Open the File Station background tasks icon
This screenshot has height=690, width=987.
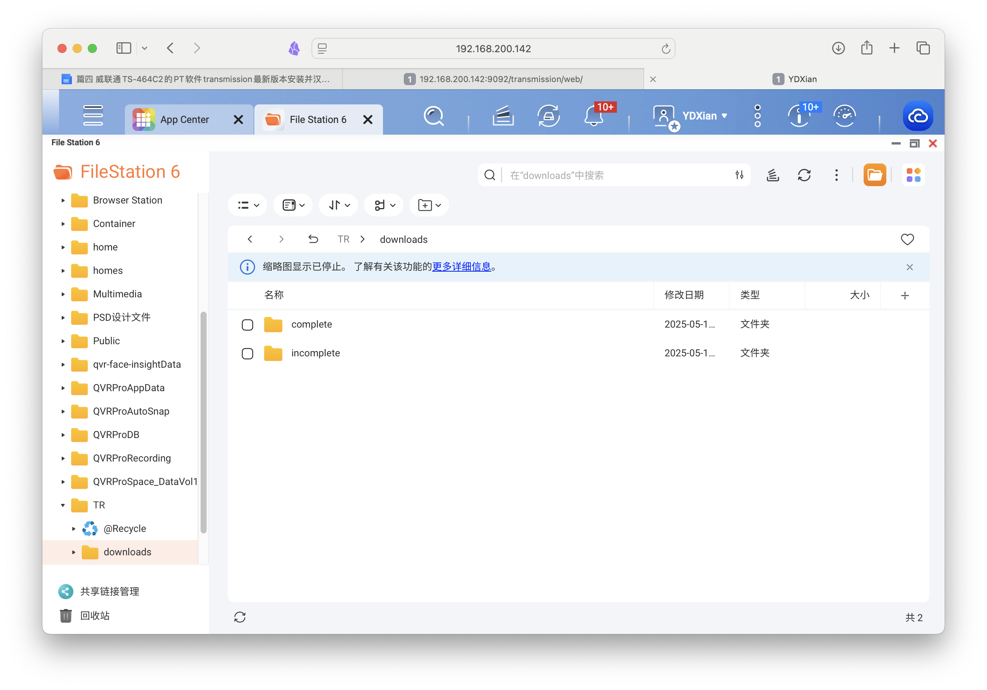pyautogui.click(x=773, y=175)
